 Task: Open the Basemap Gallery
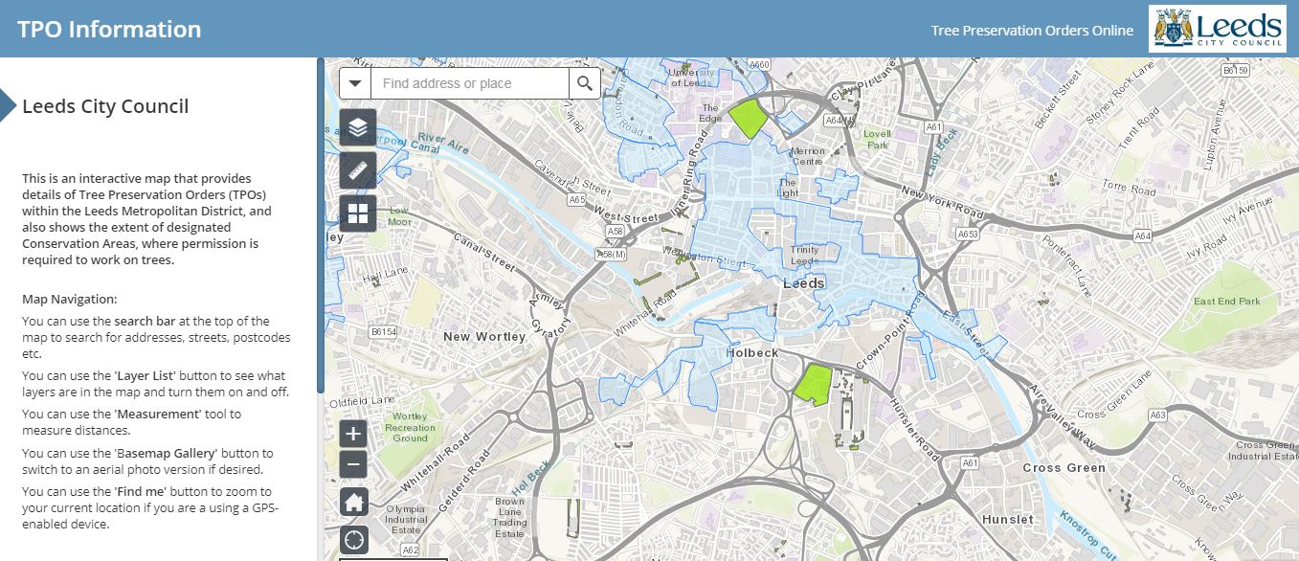click(x=358, y=213)
